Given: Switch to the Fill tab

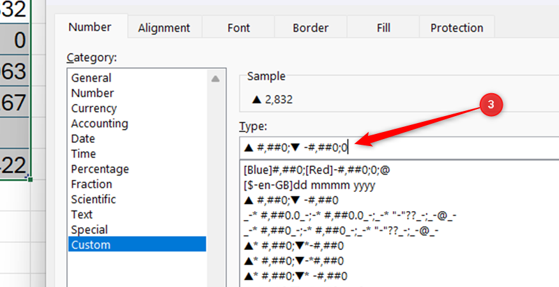Looking at the screenshot, I should click(x=383, y=27).
